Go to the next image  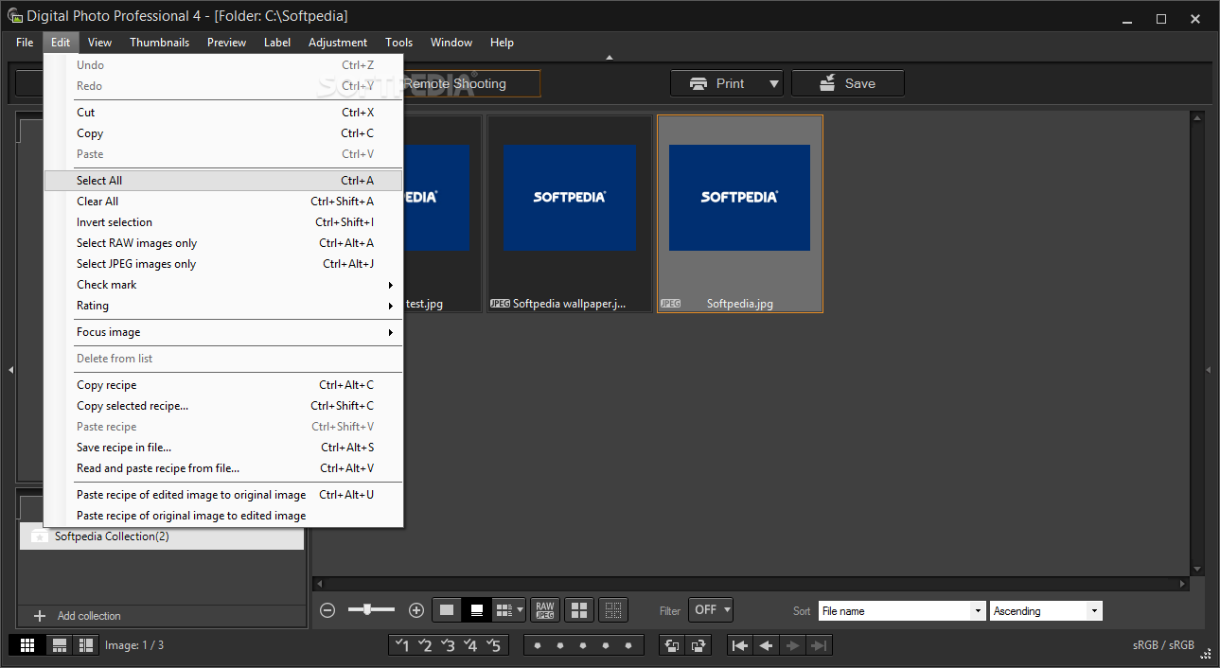[x=793, y=645]
